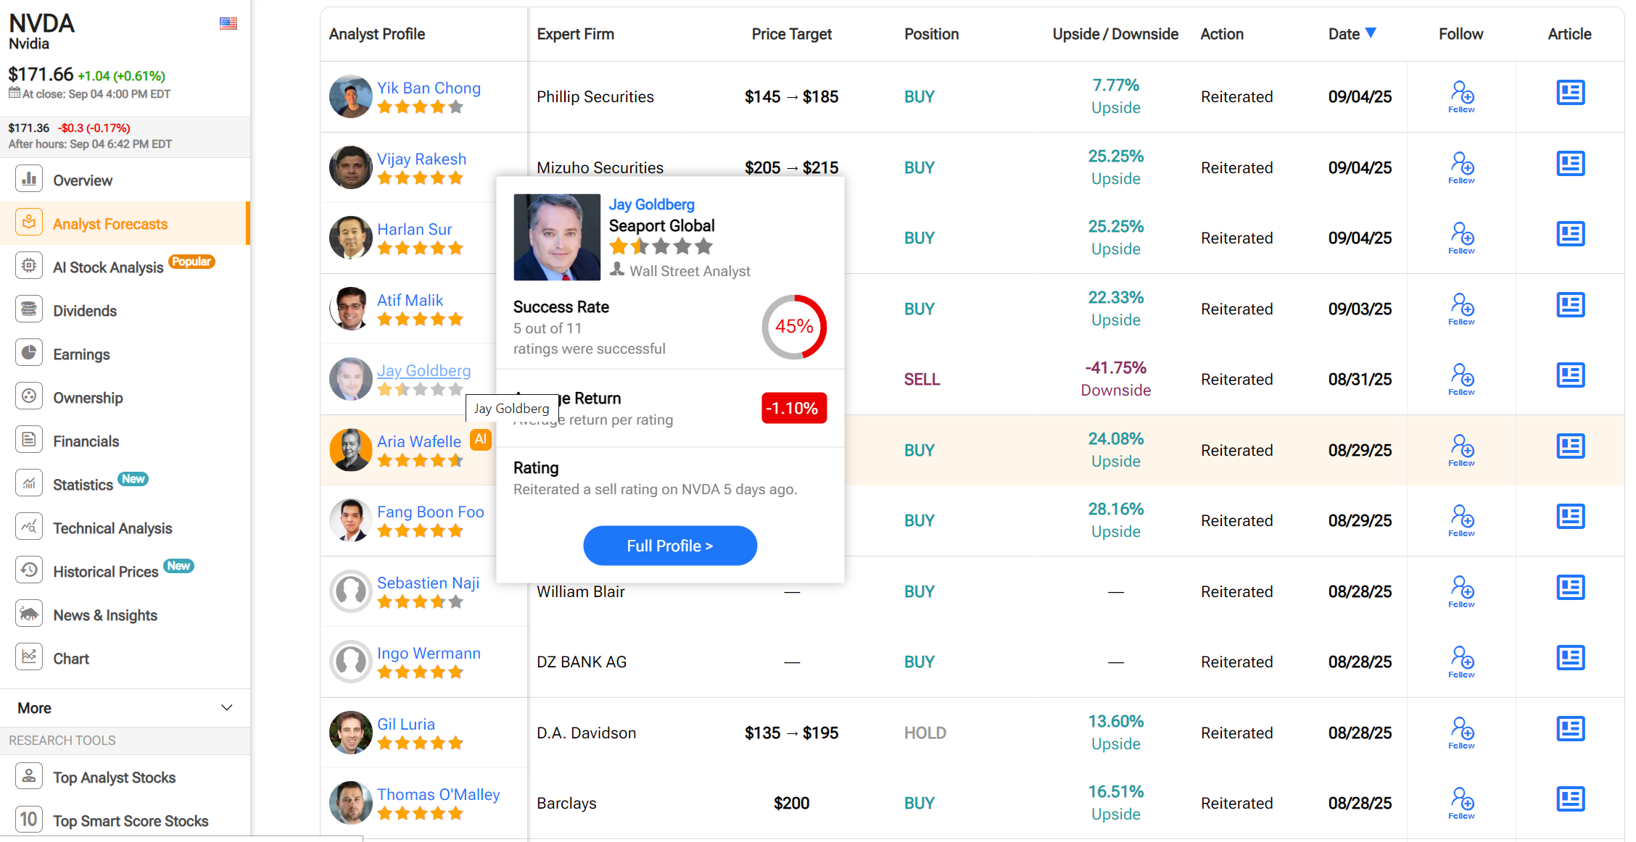Screen dimensions: 1636x842
Task: Click Follow icon in Jay Goldberg's row
Action: (x=1461, y=378)
